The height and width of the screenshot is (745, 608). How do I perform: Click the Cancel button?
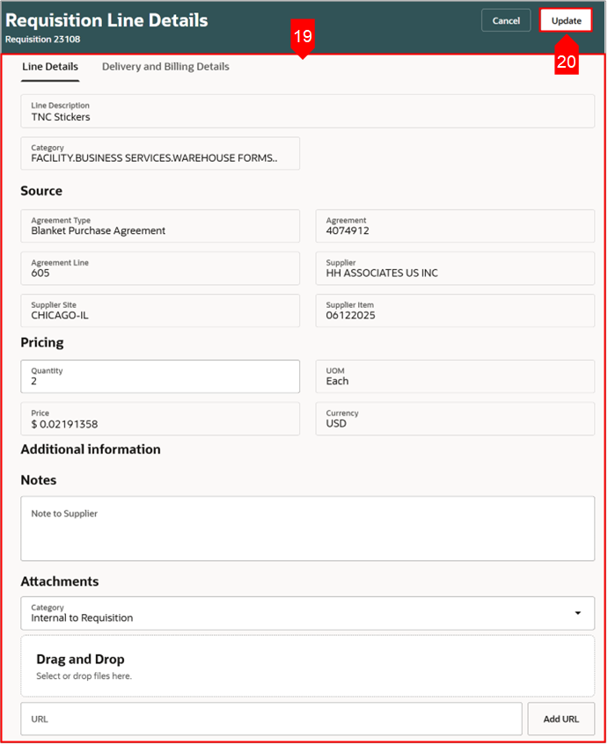point(506,20)
